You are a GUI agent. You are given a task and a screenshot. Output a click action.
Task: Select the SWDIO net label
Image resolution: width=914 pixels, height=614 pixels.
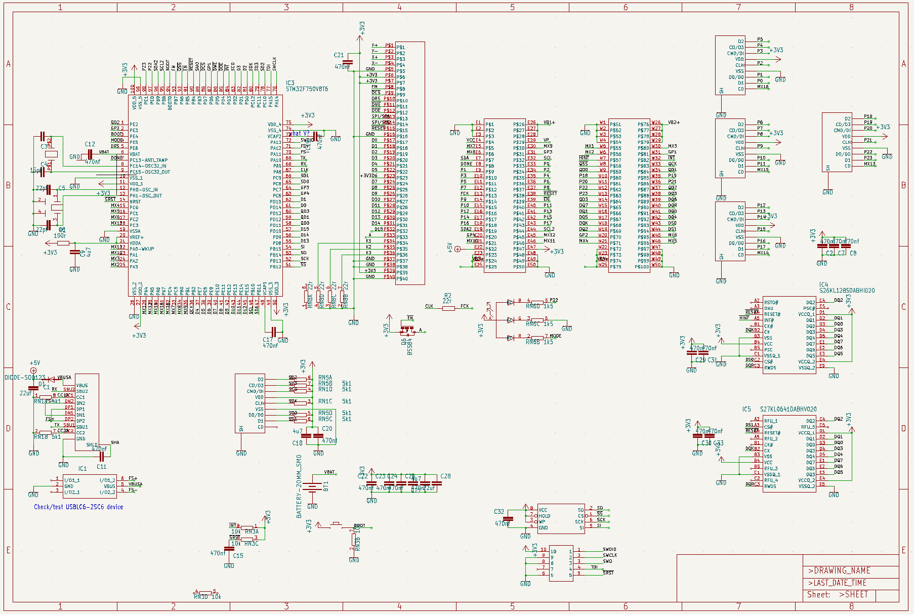609,549
